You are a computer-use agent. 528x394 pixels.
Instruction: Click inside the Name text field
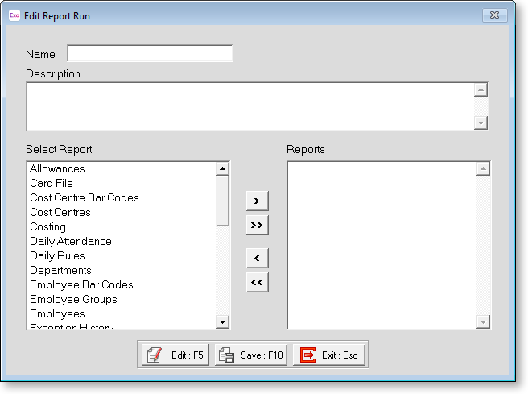point(150,54)
